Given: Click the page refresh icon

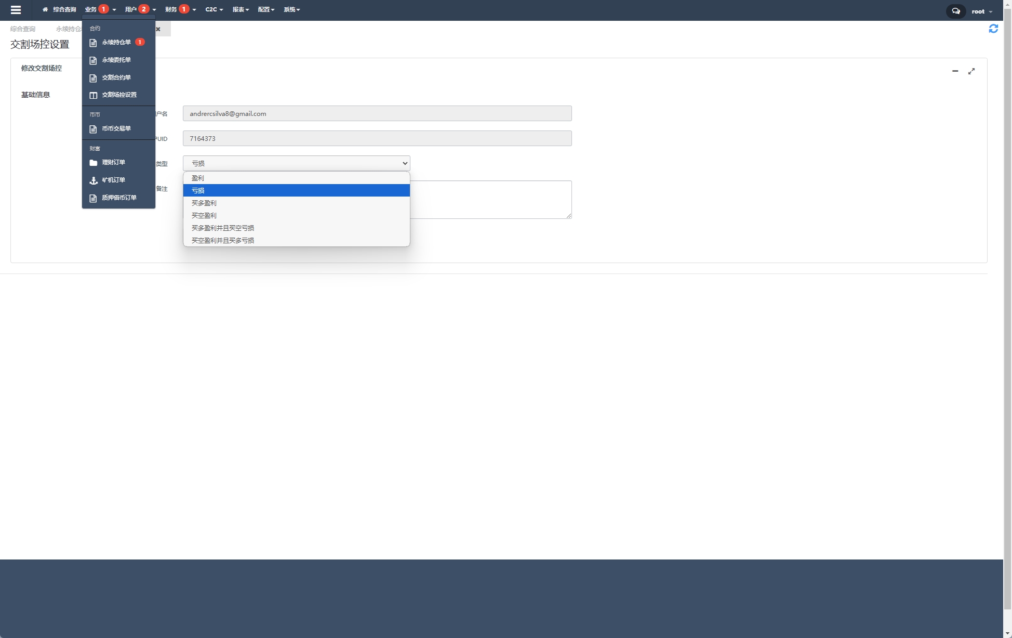Looking at the screenshot, I should pos(993,29).
